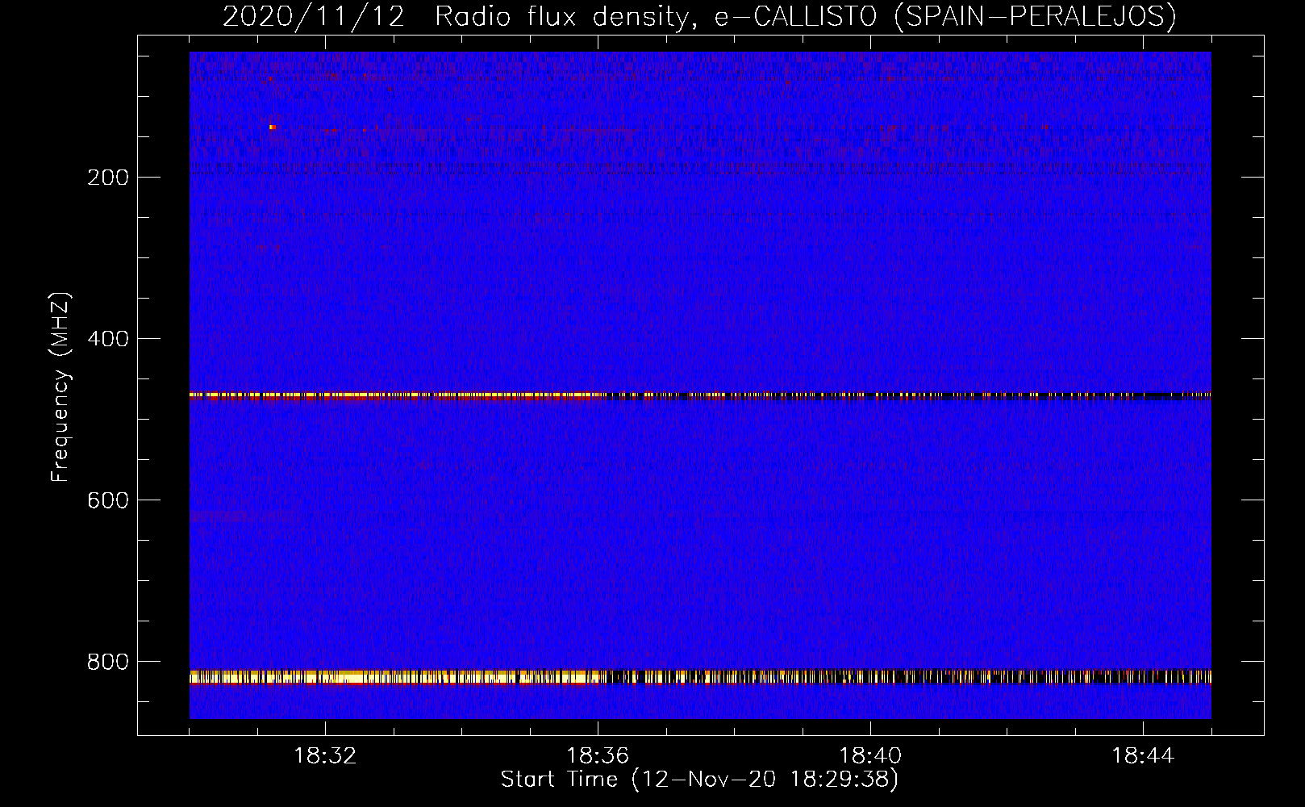Click the 800 frequency tick label

(108, 662)
